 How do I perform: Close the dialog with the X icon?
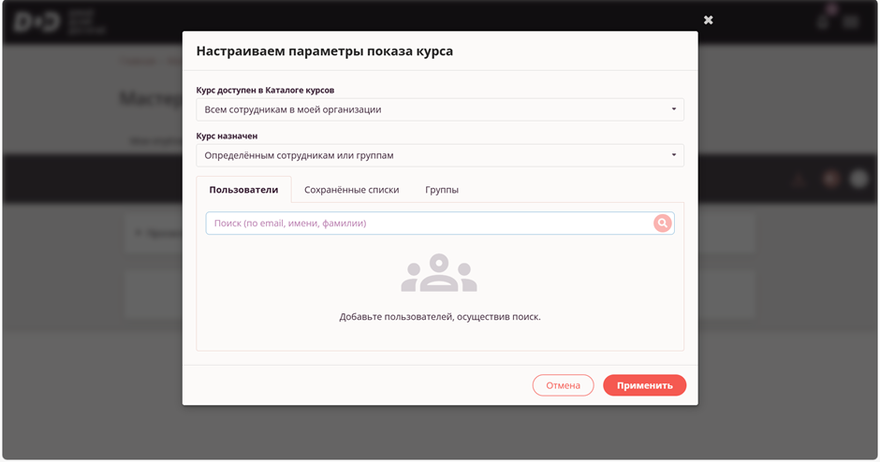(x=709, y=21)
